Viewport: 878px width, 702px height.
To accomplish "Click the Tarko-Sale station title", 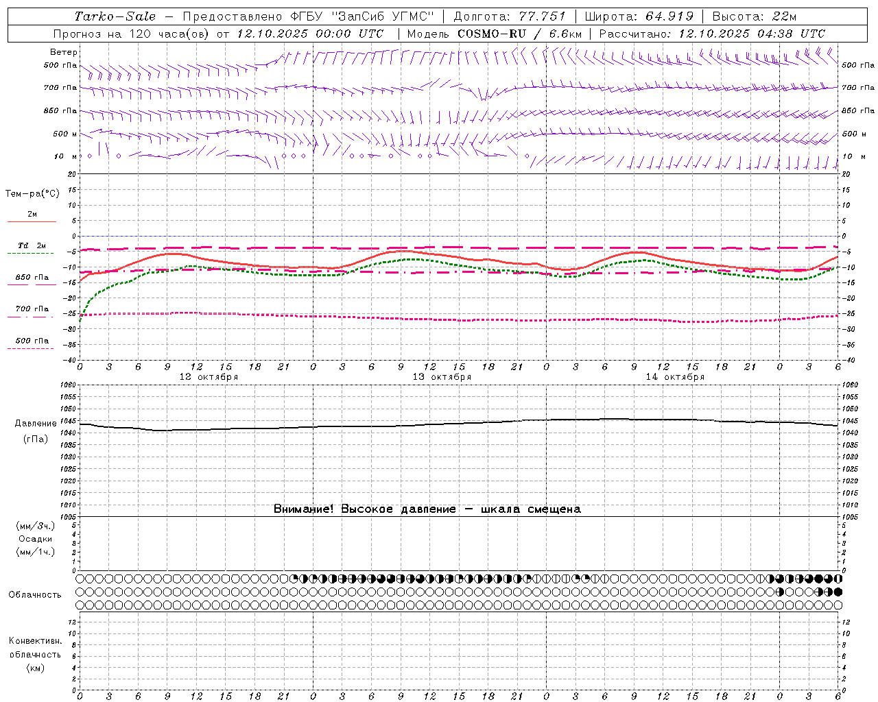I will point(115,16).
